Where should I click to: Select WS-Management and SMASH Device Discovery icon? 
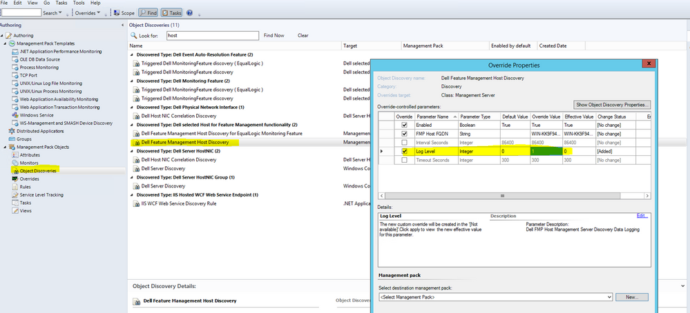coord(15,123)
